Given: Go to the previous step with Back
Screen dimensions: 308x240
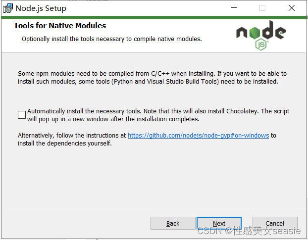Looking at the screenshot, I should click(x=173, y=223).
